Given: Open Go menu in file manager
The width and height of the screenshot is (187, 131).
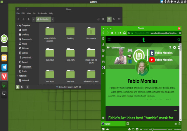Looking at the screenshot, I should [x=34, y=13].
